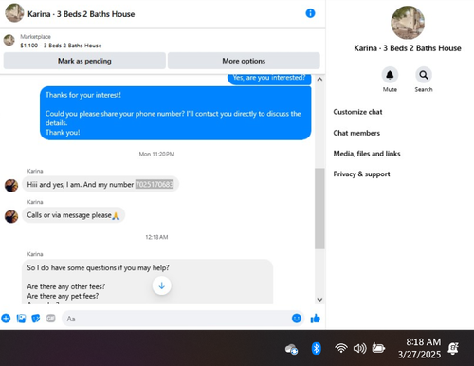Open conversation information with the blue info icon

point(310,13)
